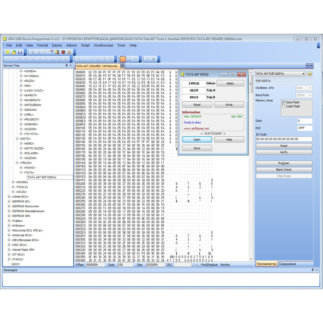Click the greyed Italic formatting icon

tap(84, 59)
